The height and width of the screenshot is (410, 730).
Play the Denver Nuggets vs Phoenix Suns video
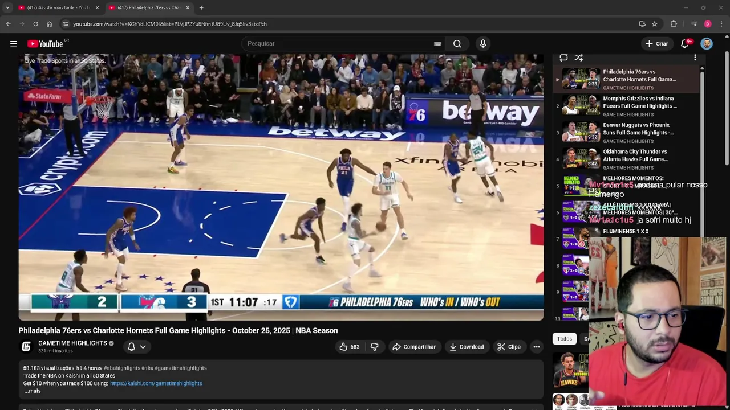click(x=626, y=133)
